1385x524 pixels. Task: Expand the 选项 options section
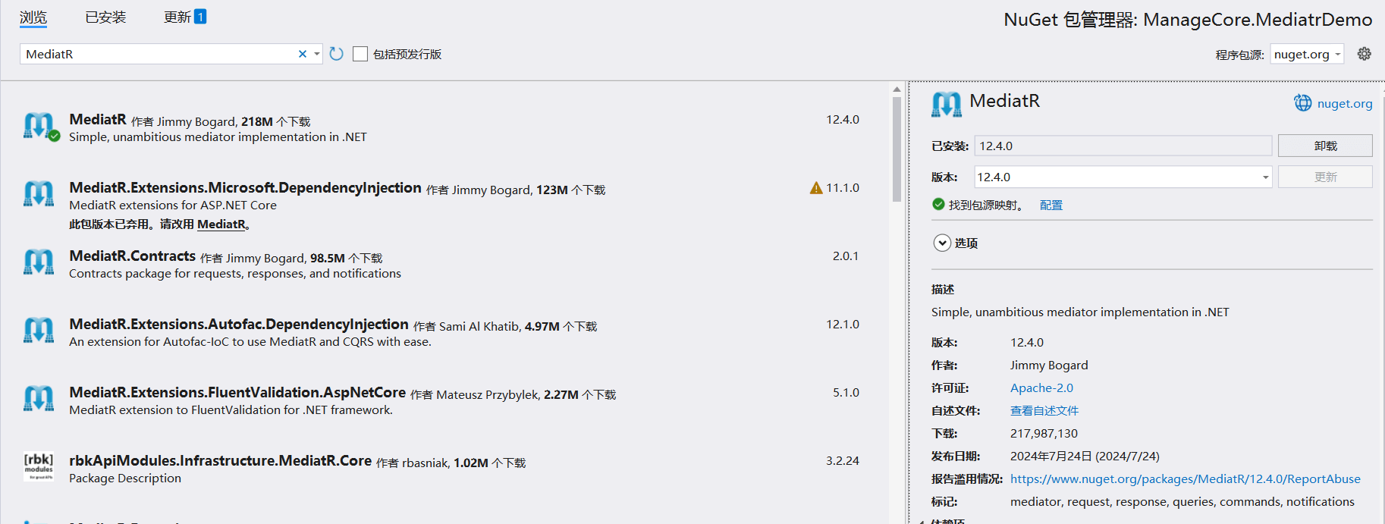942,243
